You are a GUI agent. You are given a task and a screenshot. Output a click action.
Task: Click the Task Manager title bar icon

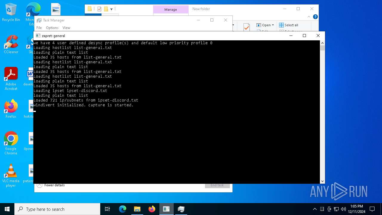(x=39, y=20)
